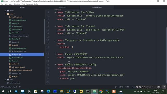167x94 pixels.
Task: Click the recorder pin icon
Action: [164, 87]
